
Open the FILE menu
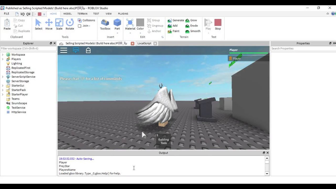click(x=7, y=14)
